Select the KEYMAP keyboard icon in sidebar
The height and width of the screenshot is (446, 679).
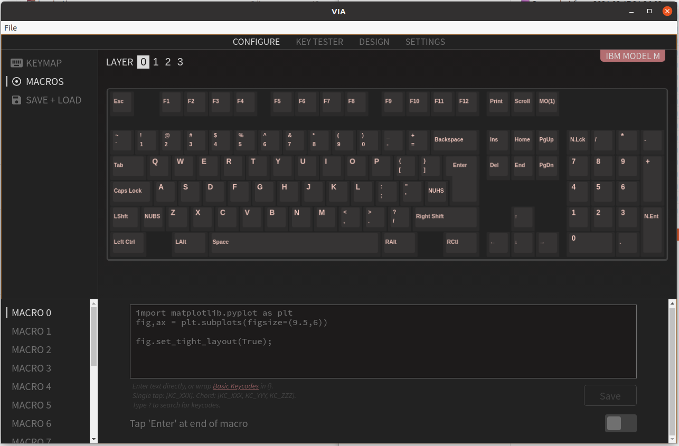tap(16, 63)
